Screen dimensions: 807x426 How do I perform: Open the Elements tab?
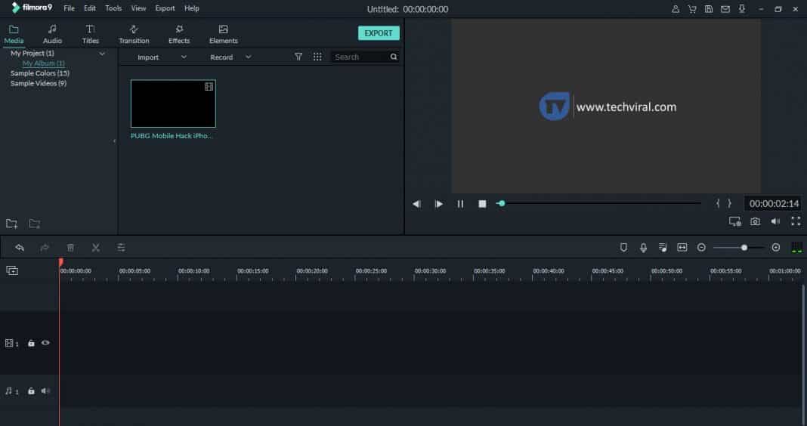point(224,34)
